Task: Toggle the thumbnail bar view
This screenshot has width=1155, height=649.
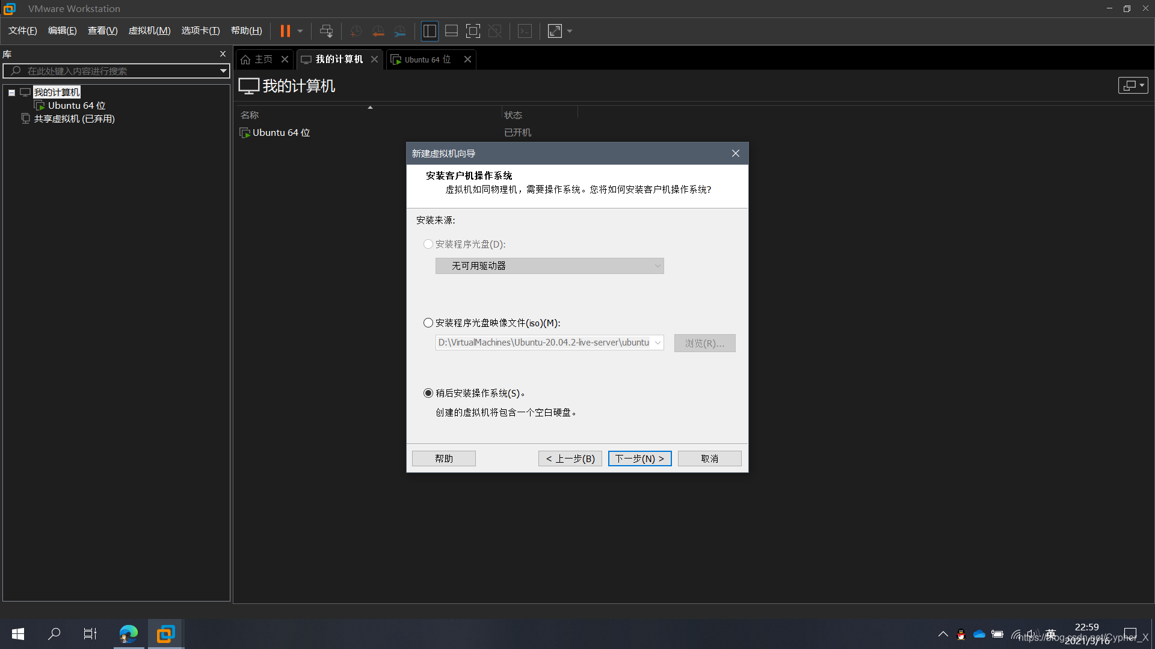Action: coord(451,31)
